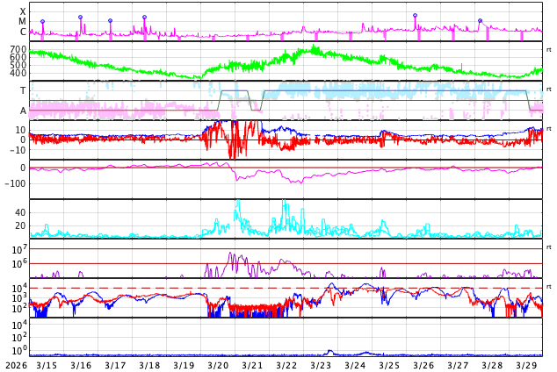Screen dimensions: 557x372
Task: Select the flare marker circle near 3/28
Action: (480, 20)
